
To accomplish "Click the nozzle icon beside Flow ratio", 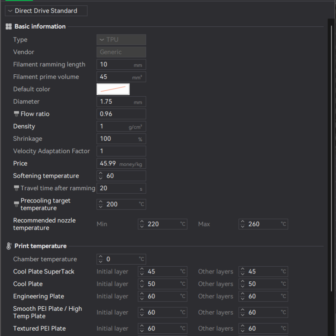I will [16, 114].
